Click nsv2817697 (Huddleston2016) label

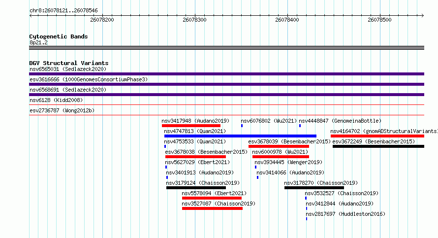coord(345,214)
